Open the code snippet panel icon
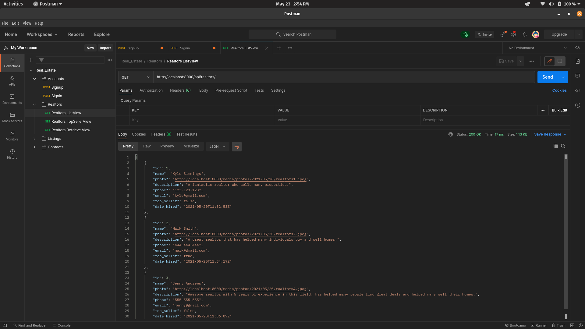The height and width of the screenshot is (329, 585). click(x=578, y=90)
